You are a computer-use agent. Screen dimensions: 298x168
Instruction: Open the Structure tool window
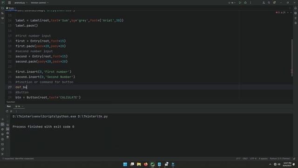pyautogui.click(x=2, y=13)
